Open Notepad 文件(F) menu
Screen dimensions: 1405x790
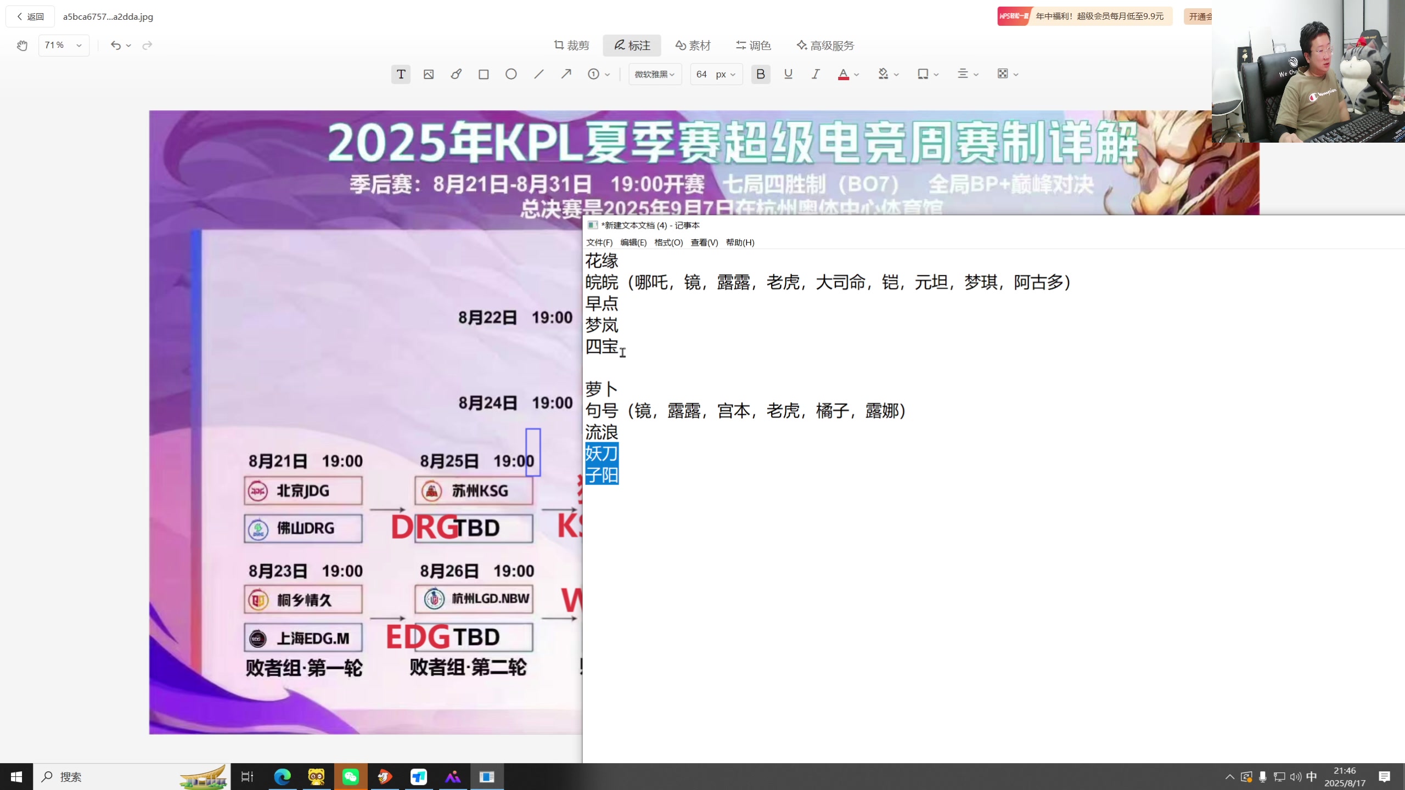click(x=599, y=242)
